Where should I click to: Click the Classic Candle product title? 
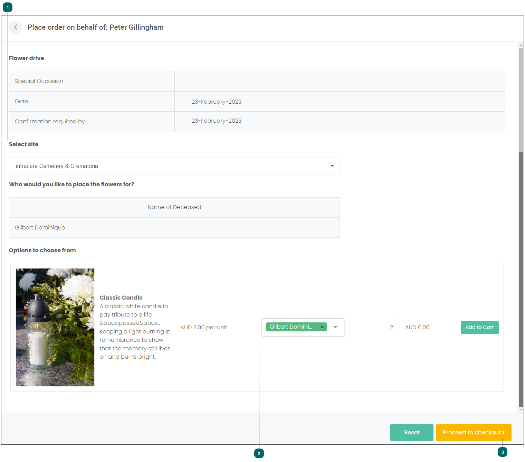(121, 298)
